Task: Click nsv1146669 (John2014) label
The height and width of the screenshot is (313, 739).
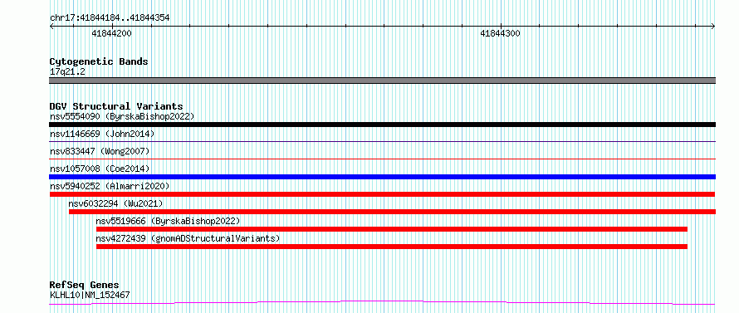Action: click(x=102, y=134)
